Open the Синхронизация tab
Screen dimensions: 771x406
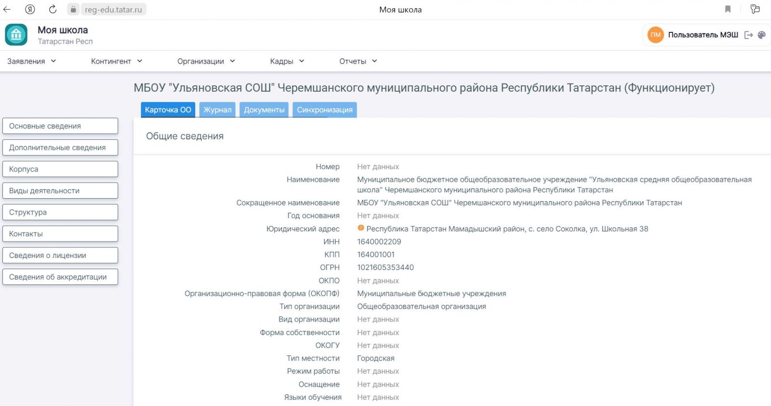coord(324,110)
